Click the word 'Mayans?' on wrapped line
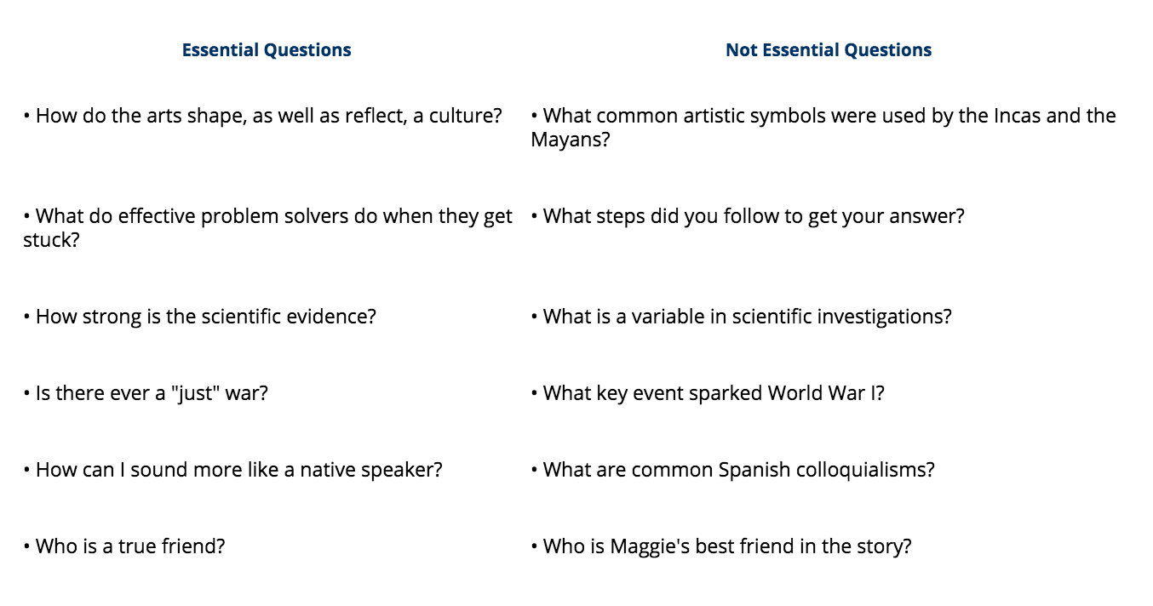The height and width of the screenshot is (606, 1153). click(x=571, y=140)
